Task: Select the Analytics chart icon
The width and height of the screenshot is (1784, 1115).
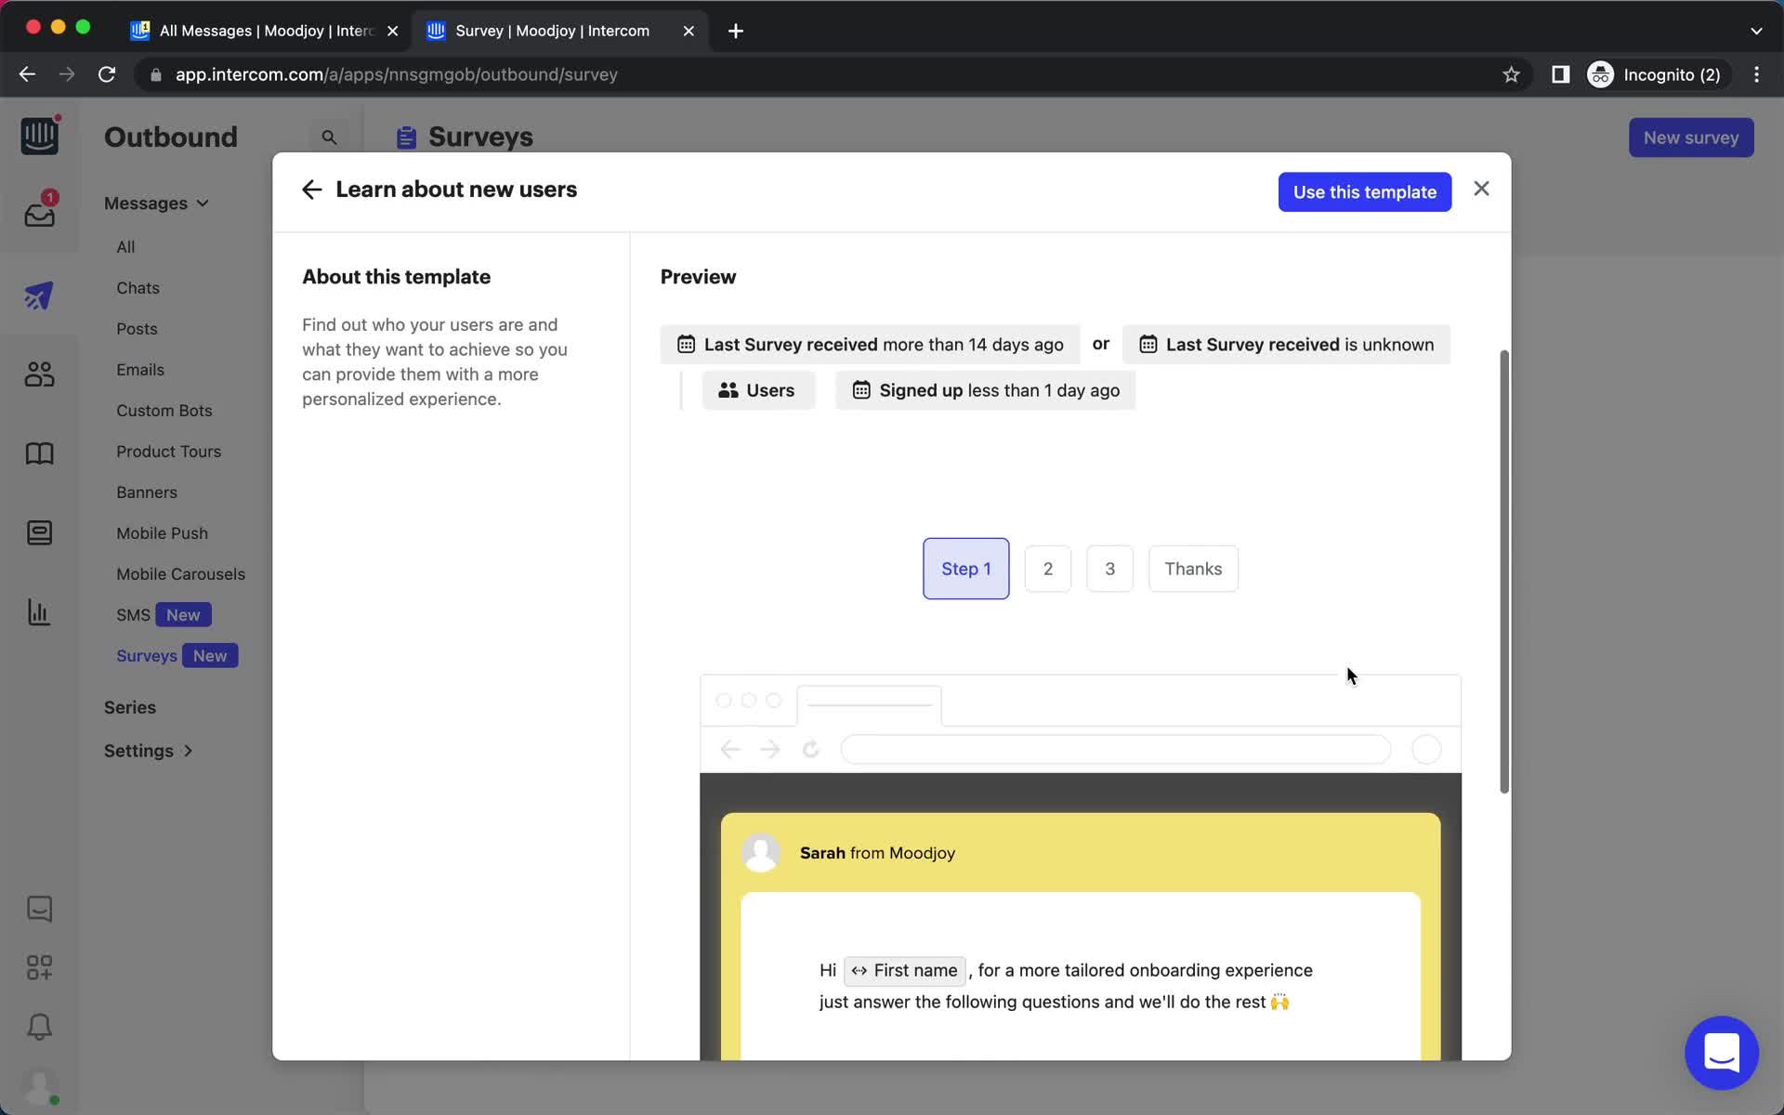Action: click(38, 611)
